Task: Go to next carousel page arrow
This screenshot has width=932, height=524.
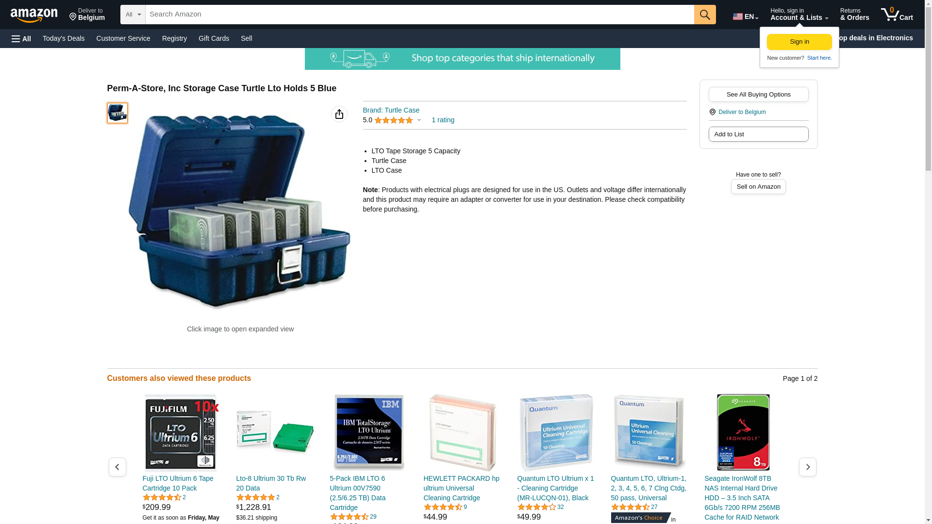Action: [x=808, y=467]
